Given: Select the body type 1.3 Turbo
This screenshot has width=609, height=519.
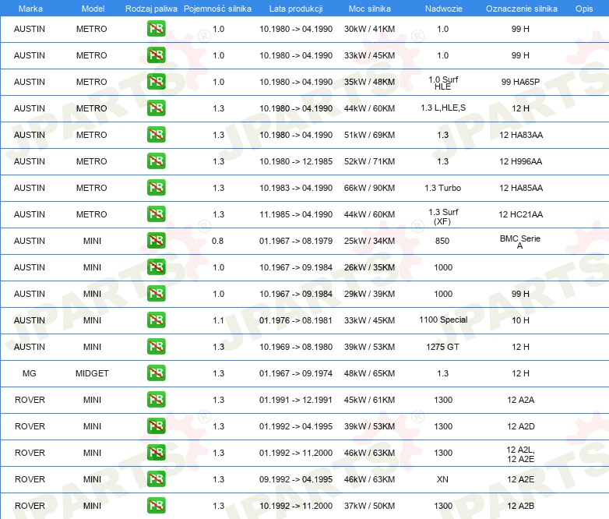Looking at the screenshot, I should (443, 188).
